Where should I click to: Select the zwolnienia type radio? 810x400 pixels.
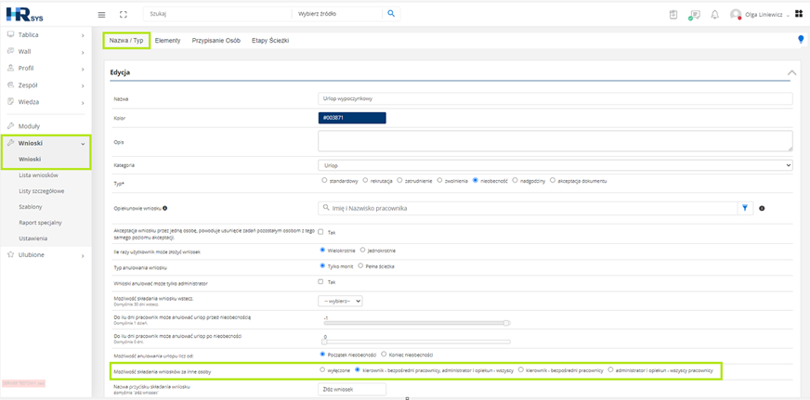(439, 181)
